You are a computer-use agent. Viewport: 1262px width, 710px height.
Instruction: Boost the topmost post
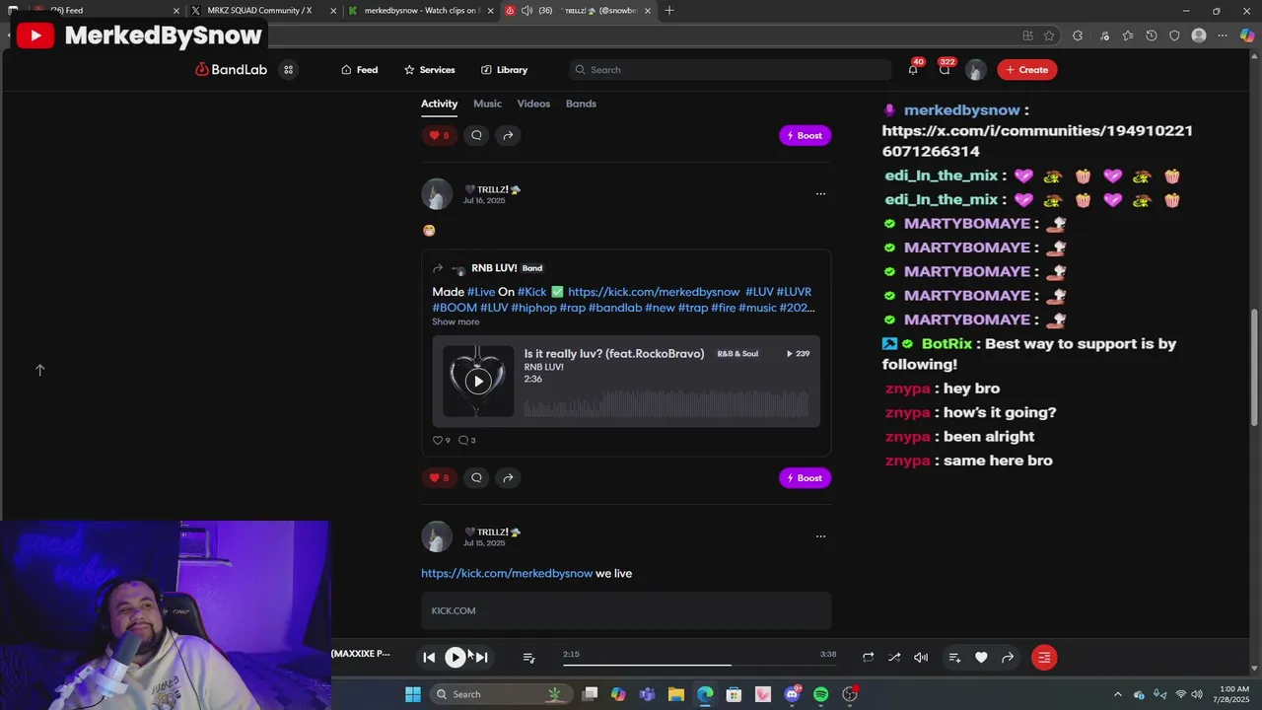click(x=805, y=135)
